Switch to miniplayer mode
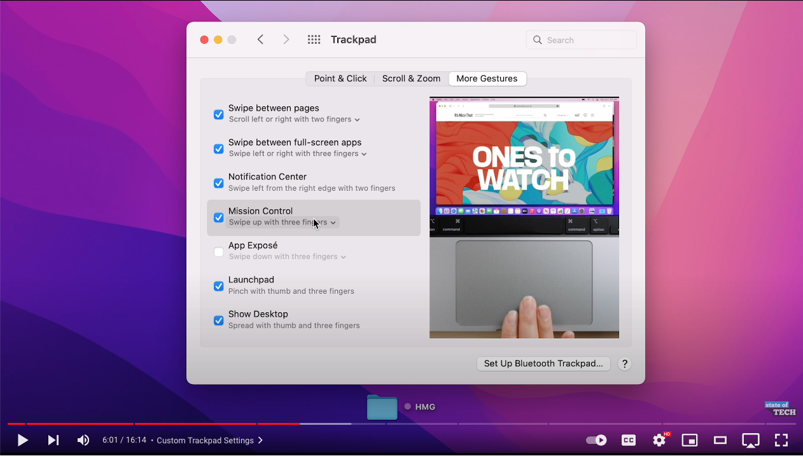The height and width of the screenshot is (456, 803). point(690,440)
